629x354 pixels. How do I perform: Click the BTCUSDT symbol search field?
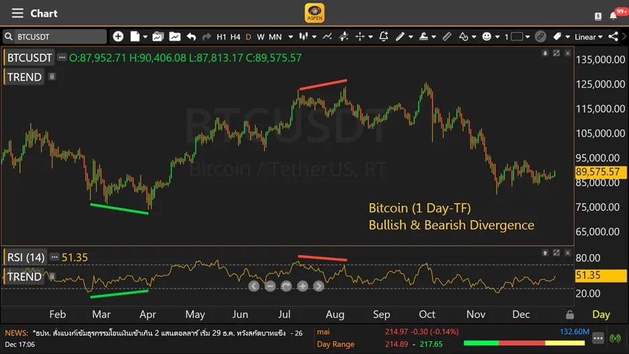coord(59,36)
